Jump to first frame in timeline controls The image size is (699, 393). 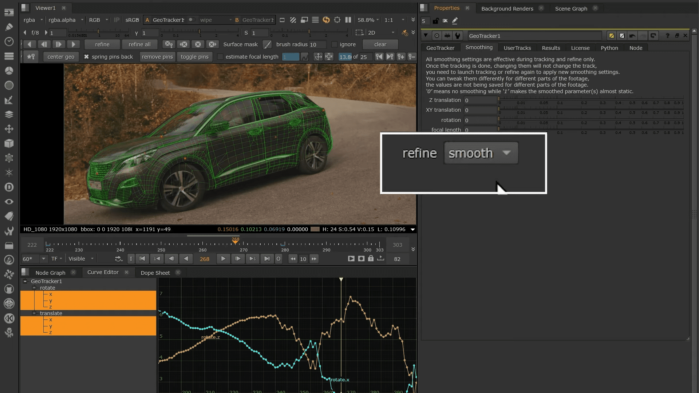click(142, 259)
